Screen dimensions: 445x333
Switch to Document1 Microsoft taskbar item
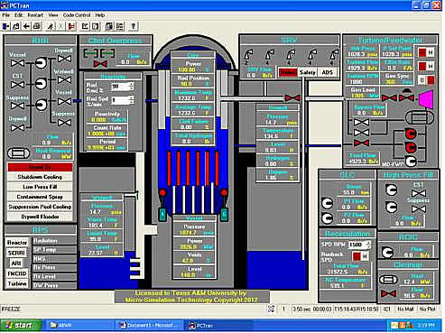coord(149,325)
